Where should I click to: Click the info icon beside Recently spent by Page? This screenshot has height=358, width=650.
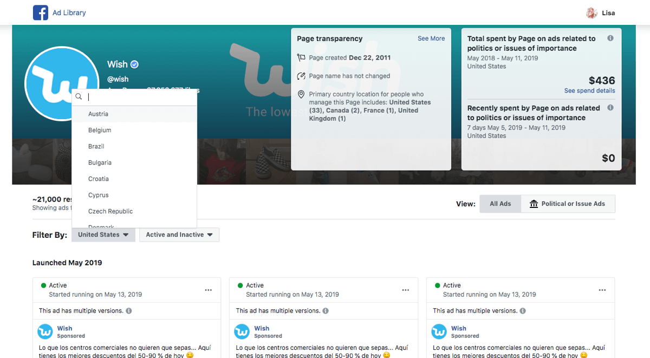610,108
